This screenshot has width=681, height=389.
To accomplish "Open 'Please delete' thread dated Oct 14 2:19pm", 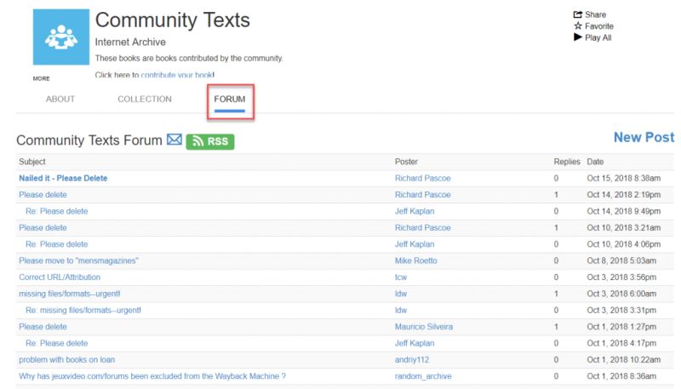I will click(x=43, y=194).
